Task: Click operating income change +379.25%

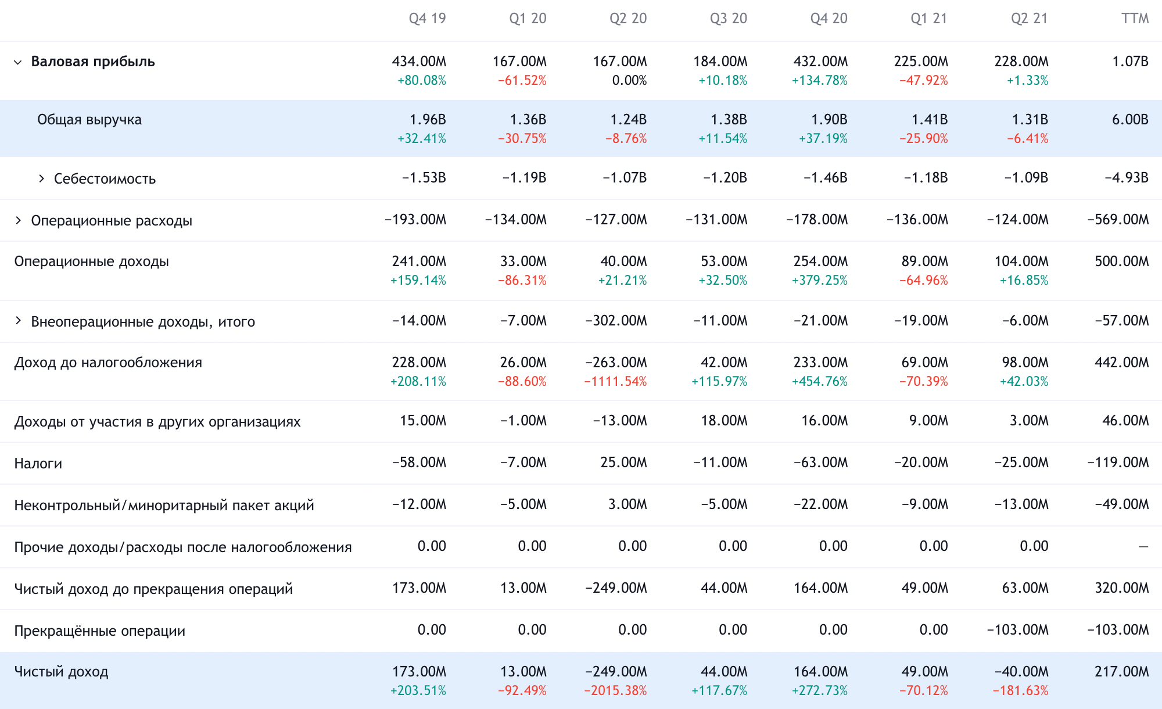Action: click(819, 280)
